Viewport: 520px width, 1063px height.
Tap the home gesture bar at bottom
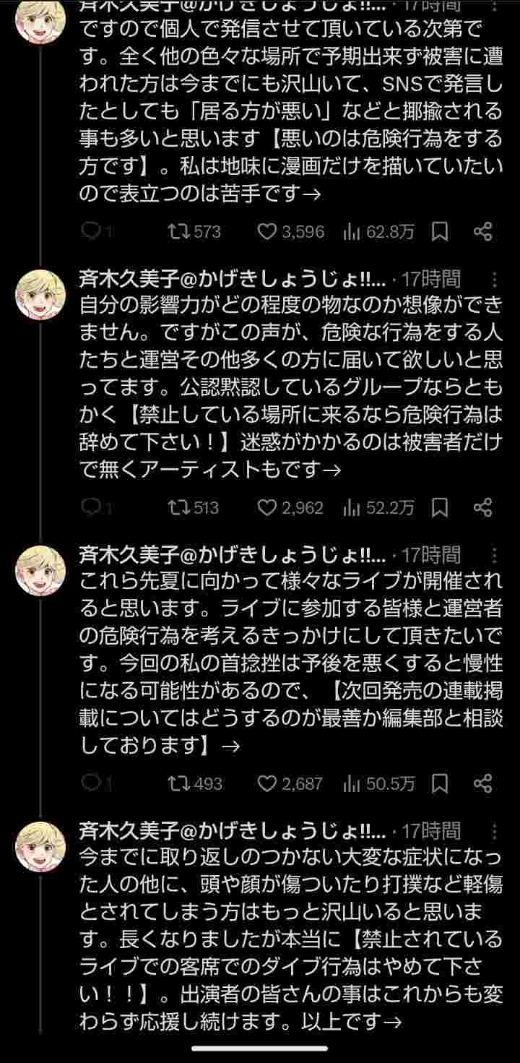point(260,1048)
